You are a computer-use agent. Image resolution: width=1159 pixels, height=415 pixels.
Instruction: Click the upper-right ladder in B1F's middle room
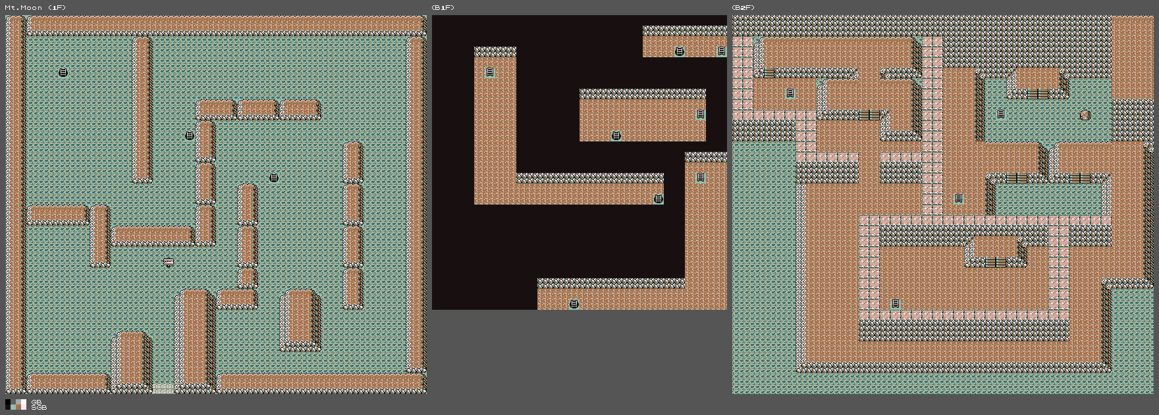[x=701, y=114]
